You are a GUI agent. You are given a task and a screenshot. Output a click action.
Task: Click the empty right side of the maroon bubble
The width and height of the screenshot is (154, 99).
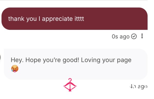point(116,19)
